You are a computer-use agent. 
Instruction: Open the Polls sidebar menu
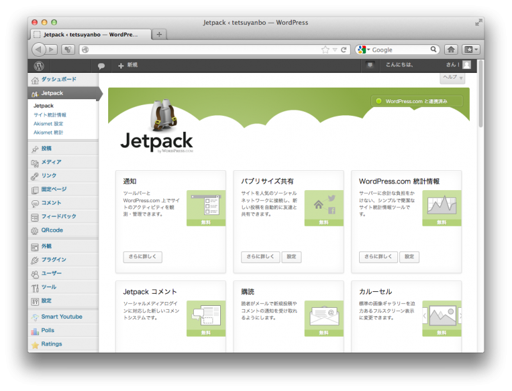coord(63,330)
